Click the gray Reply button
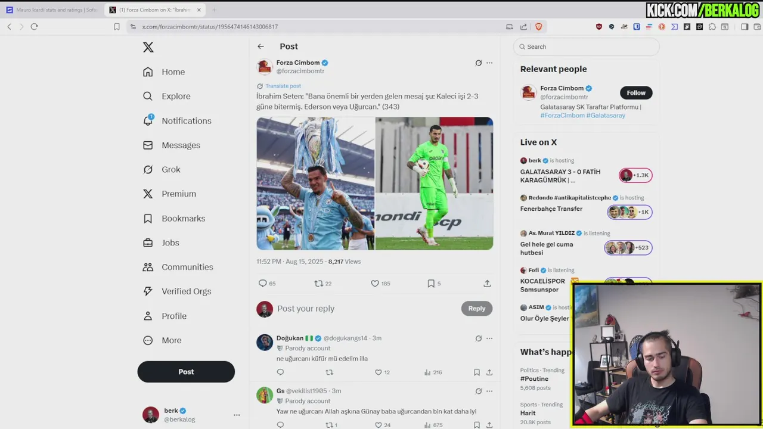 click(x=477, y=309)
